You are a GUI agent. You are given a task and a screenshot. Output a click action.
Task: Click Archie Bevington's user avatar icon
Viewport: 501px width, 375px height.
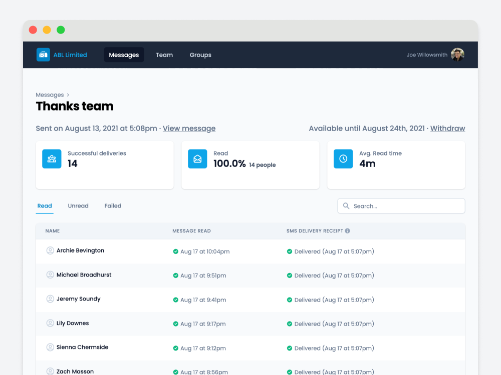[x=50, y=250]
